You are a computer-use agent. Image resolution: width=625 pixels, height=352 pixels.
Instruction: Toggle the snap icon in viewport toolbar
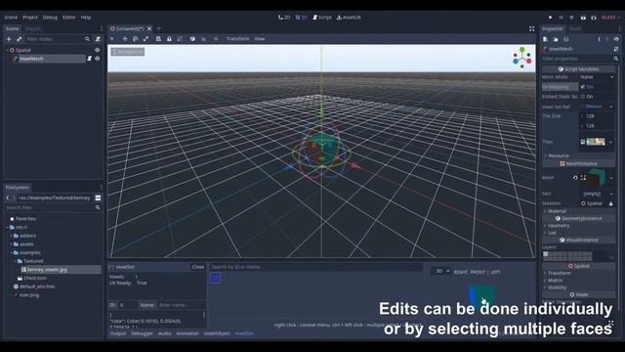coord(204,39)
